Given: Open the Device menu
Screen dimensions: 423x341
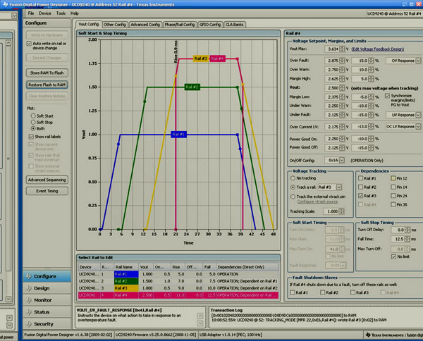Looking at the screenshot, I should pyautogui.click(x=45, y=13).
